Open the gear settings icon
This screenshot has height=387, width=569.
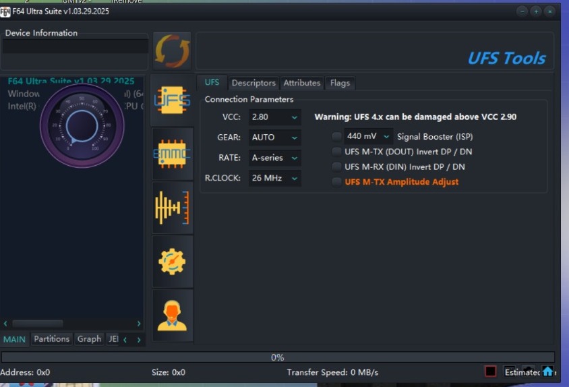(172, 262)
